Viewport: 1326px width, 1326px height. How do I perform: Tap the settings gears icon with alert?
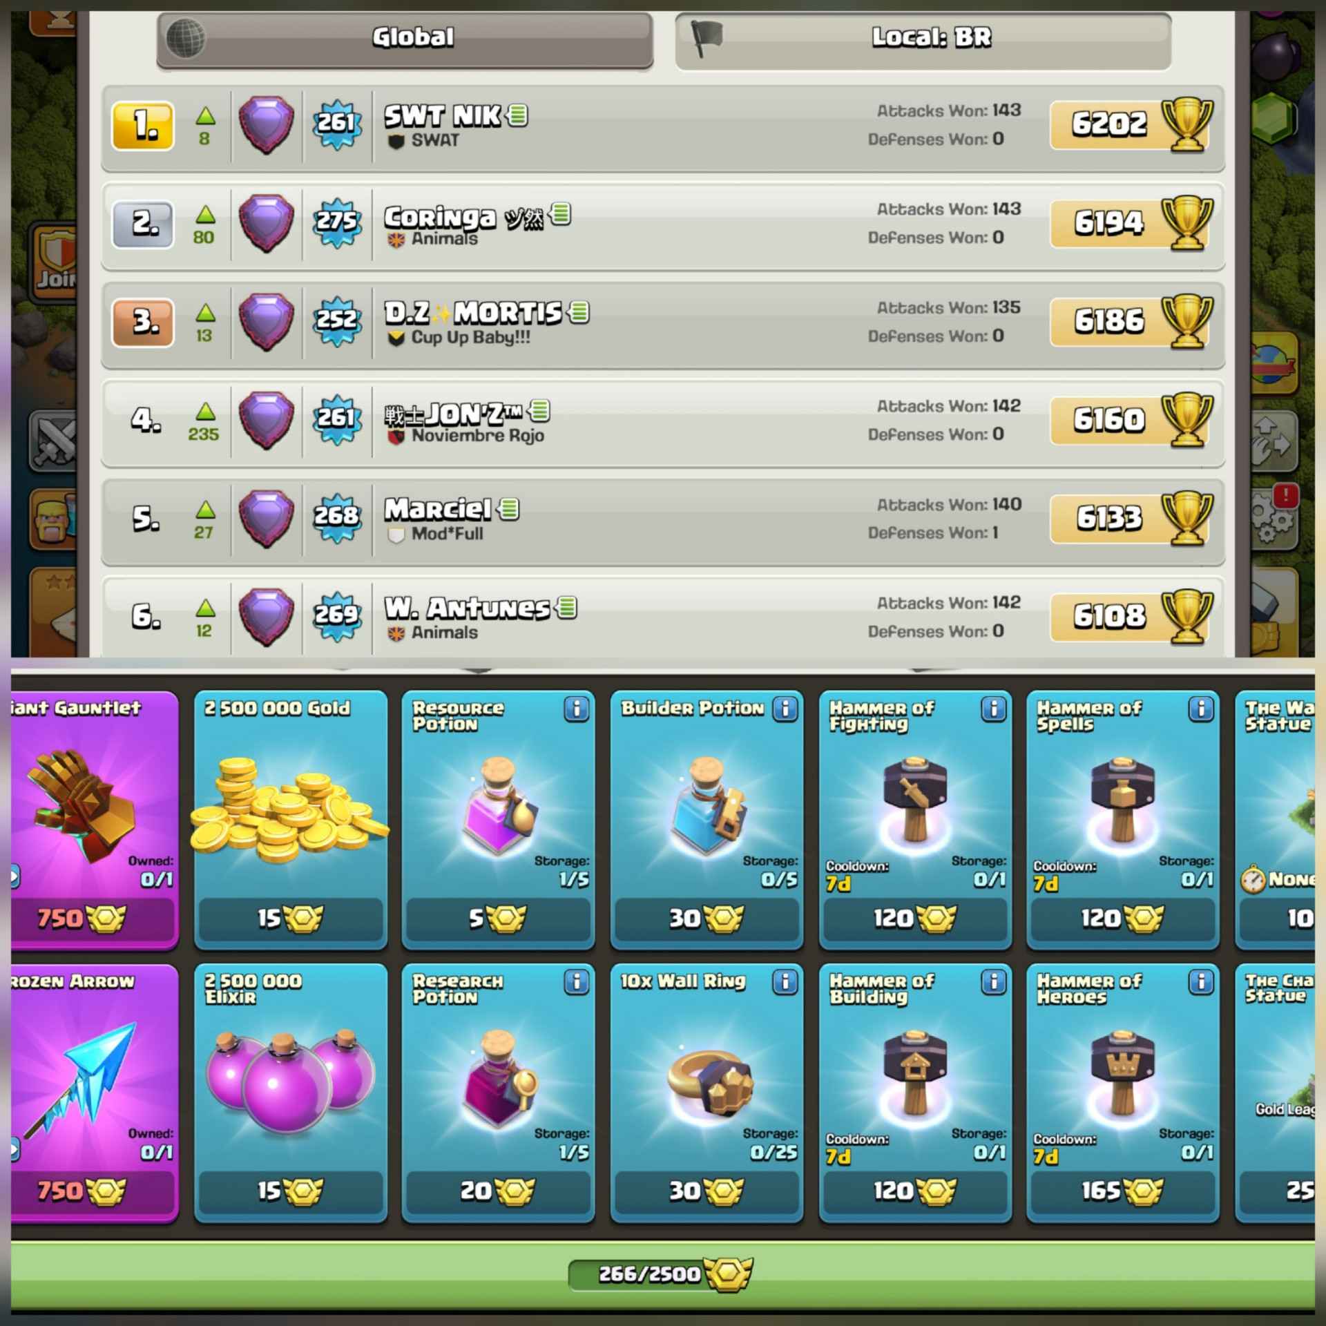pyautogui.click(x=1273, y=518)
